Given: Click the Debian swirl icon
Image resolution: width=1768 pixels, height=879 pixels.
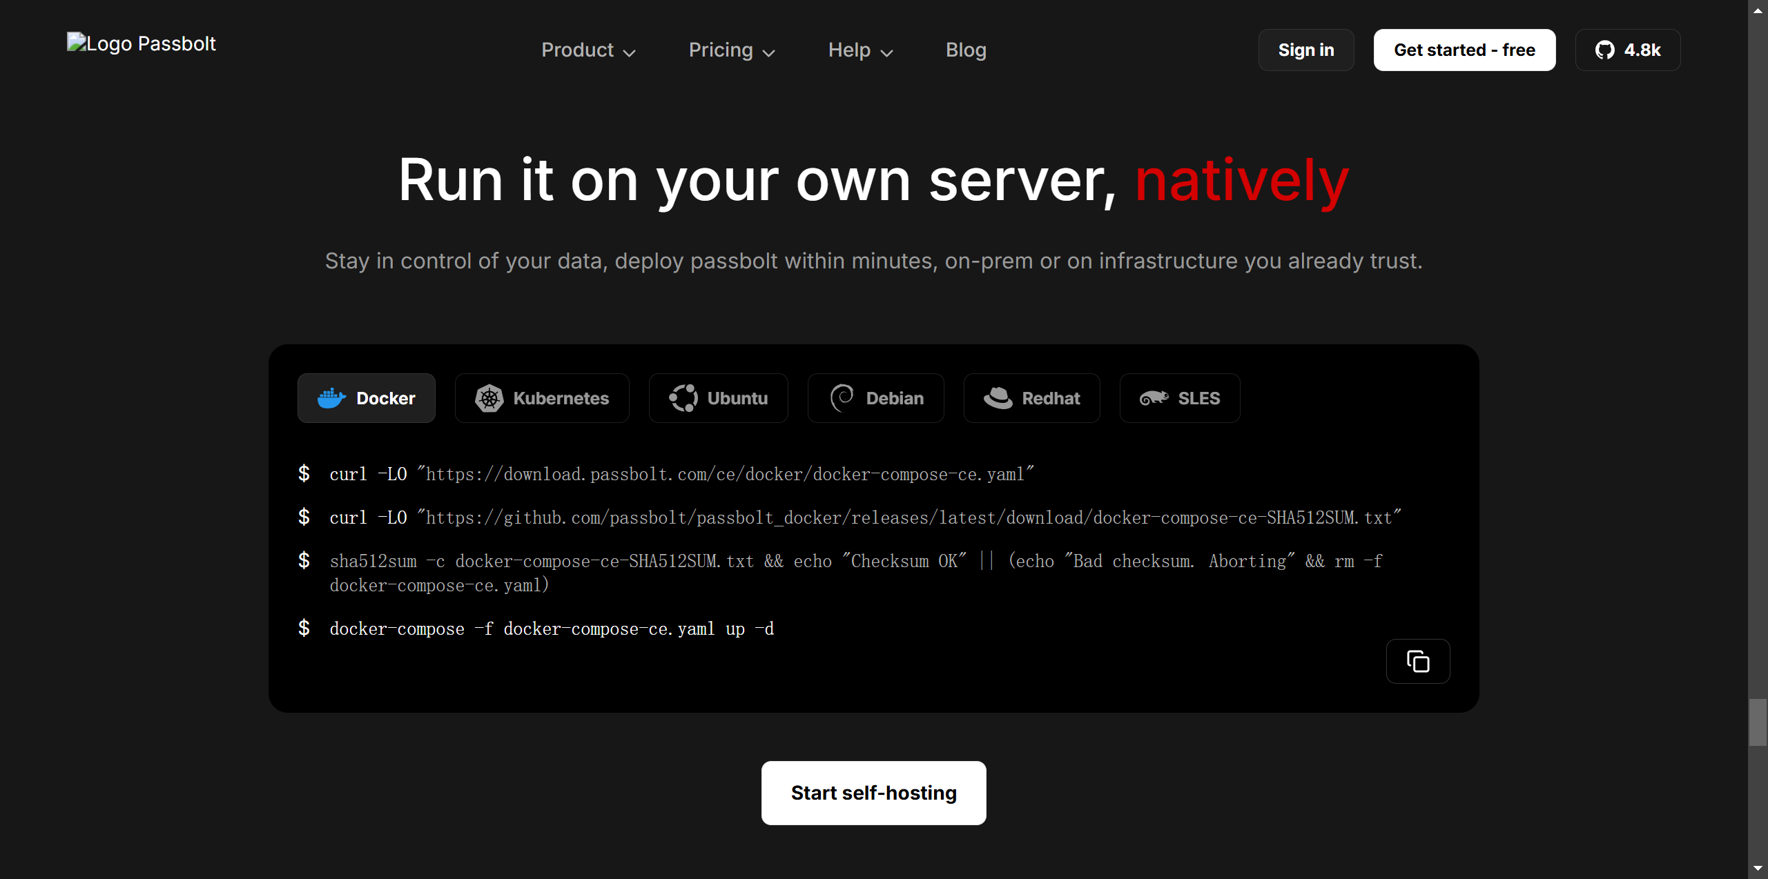Looking at the screenshot, I should point(842,398).
